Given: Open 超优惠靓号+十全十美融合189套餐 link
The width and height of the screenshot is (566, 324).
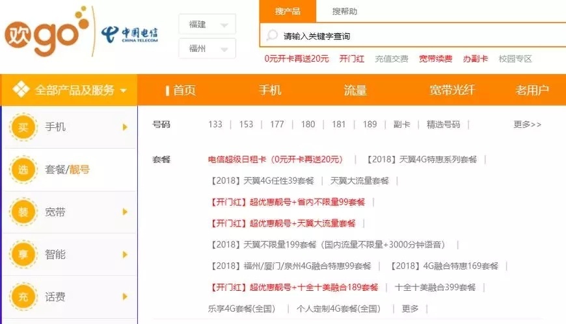Looking at the screenshot, I should 293,287.
